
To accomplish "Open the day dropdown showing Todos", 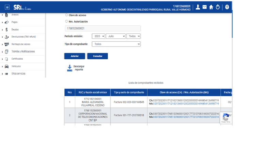I will [133, 36].
